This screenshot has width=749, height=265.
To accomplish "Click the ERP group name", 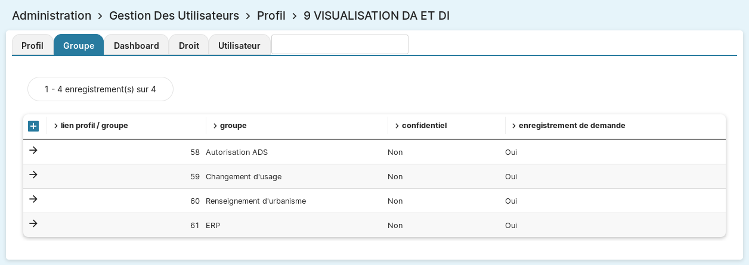I will click(x=213, y=226).
